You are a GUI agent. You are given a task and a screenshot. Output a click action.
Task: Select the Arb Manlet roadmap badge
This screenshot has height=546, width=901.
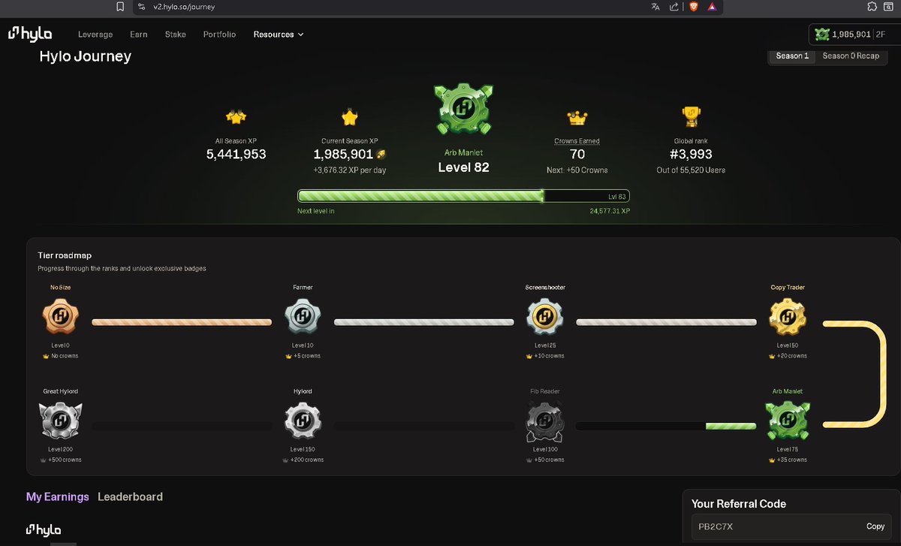tap(788, 422)
